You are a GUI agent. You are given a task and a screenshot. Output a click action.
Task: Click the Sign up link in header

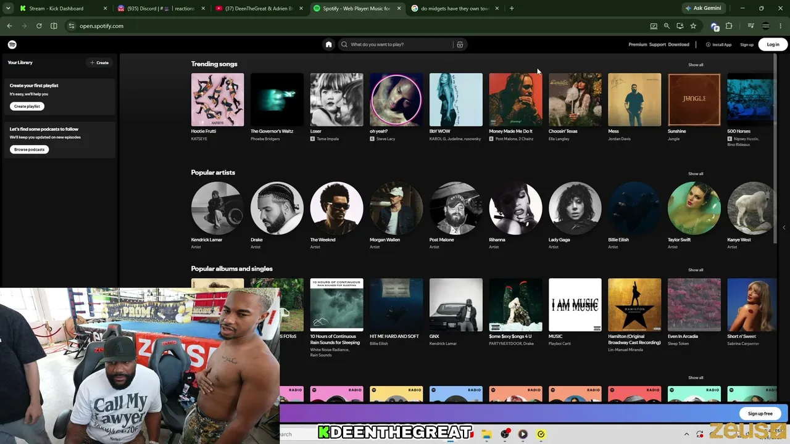747,44
